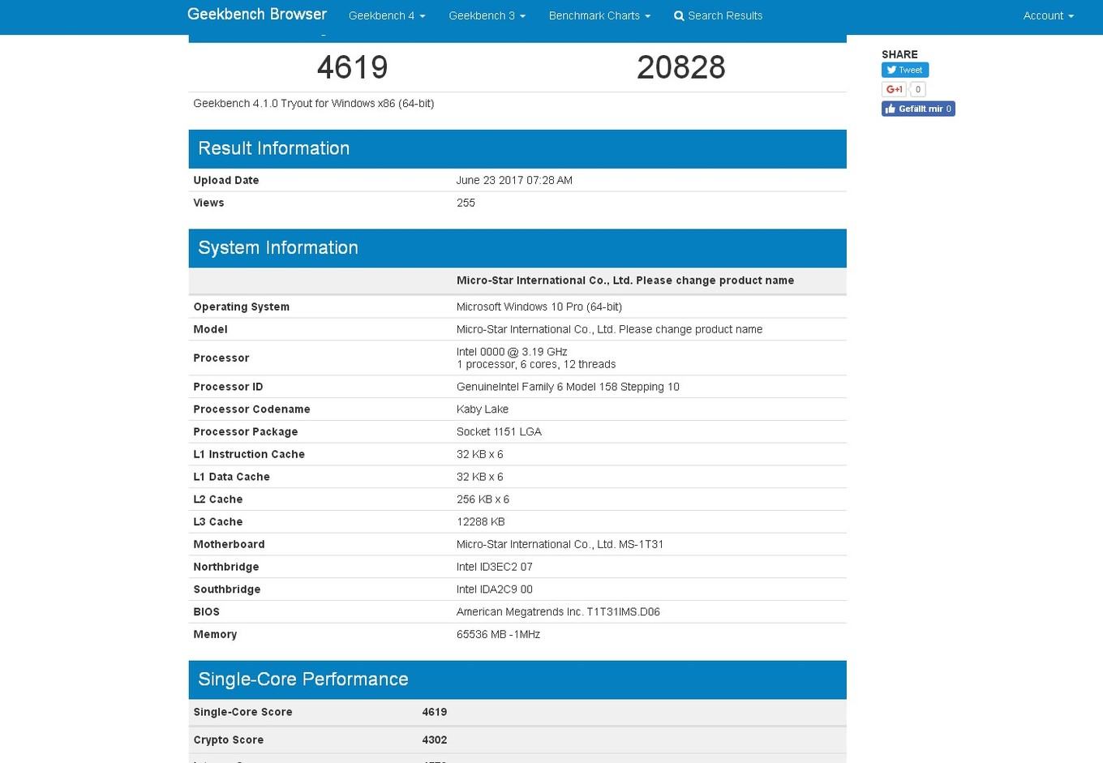Image resolution: width=1103 pixels, height=763 pixels.
Task: Select upload date June 23 2017 value
Action: (x=514, y=180)
